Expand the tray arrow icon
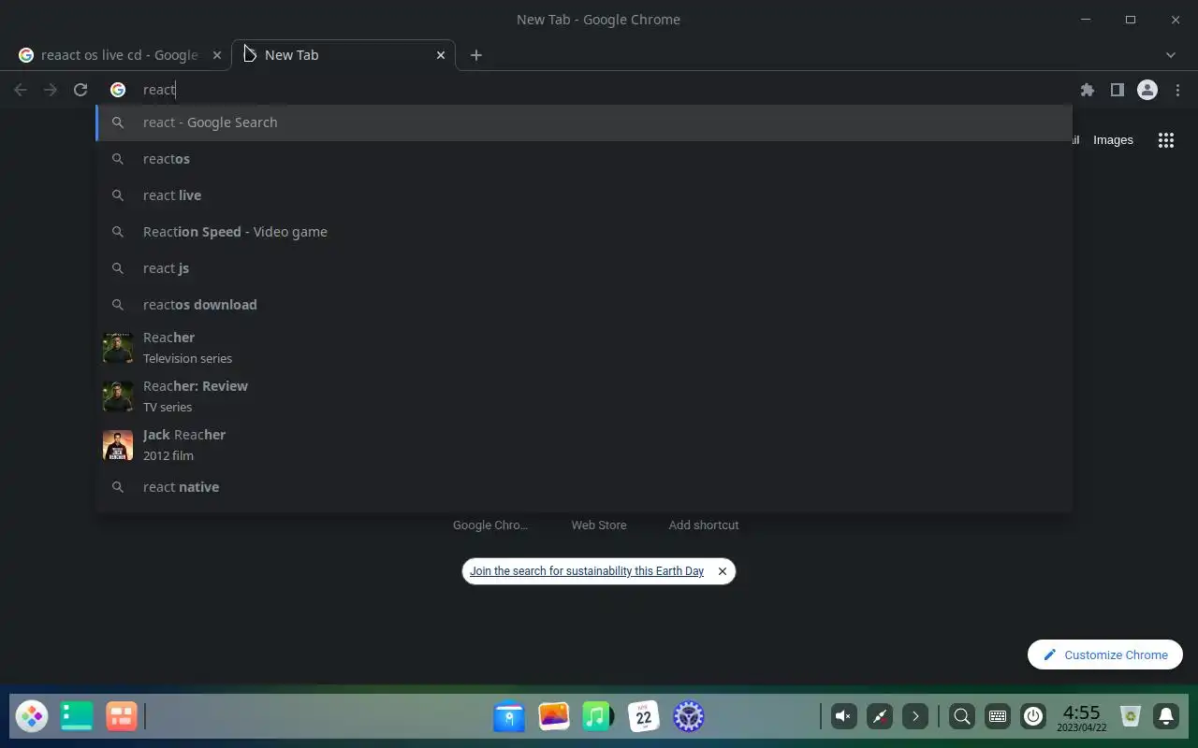 tap(915, 717)
